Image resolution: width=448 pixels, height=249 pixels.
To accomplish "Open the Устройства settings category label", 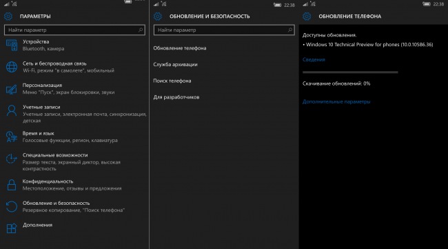I will 36,42.
